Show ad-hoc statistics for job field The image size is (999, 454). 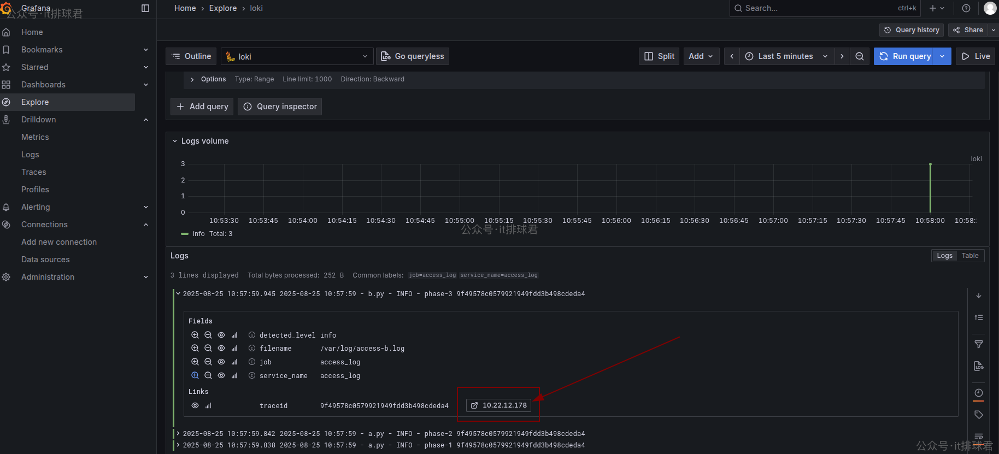[234, 362]
